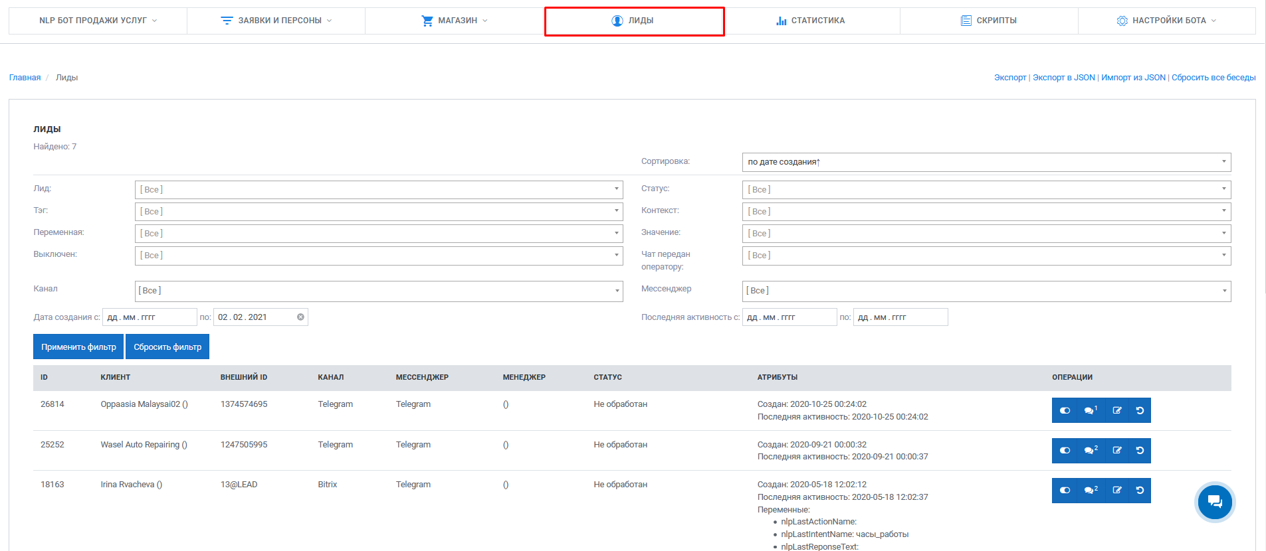Expand Настройки бота menu
1266x551 pixels.
pos(1167,21)
